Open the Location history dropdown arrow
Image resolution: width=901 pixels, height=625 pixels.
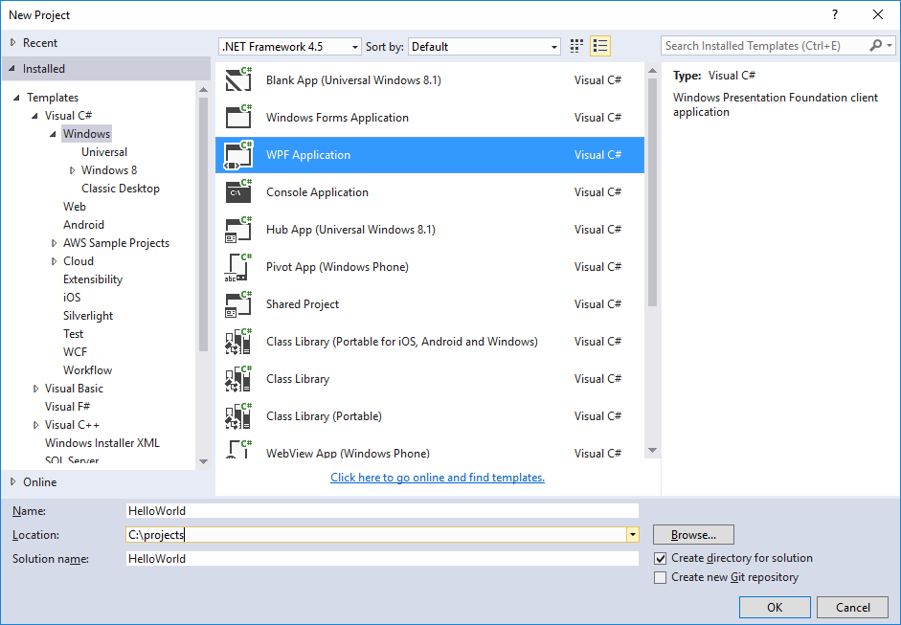632,535
